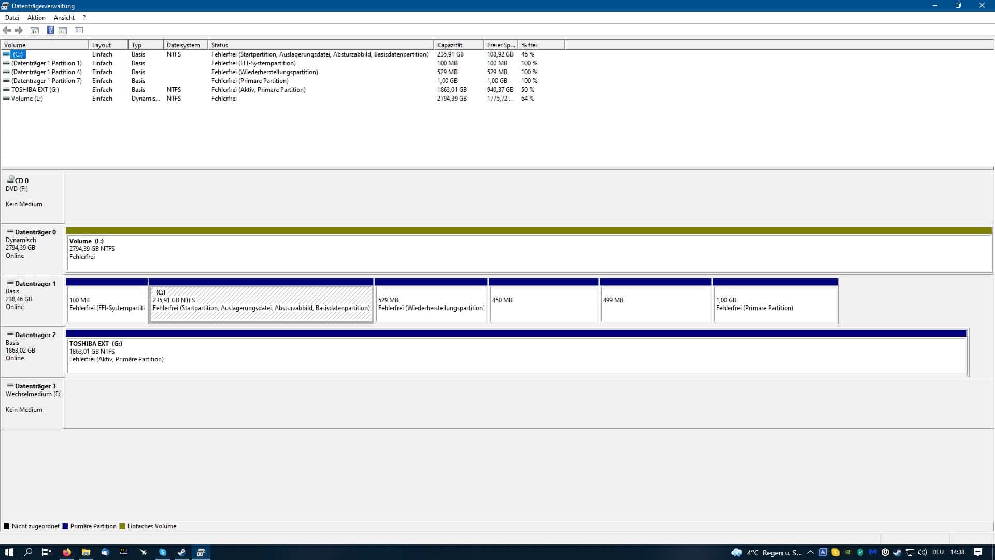Select the Datenträger 2 disk label

tap(33, 352)
